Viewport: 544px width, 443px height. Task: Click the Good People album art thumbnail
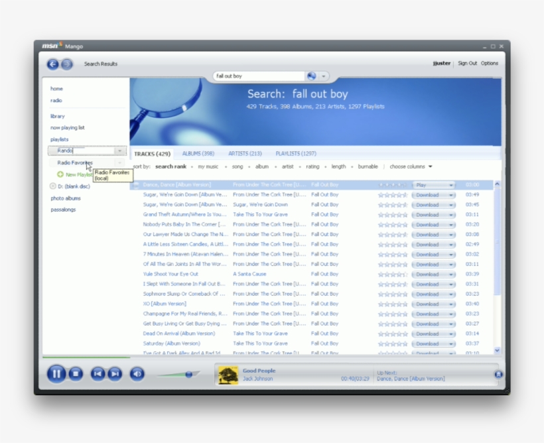click(x=228, y=375)
